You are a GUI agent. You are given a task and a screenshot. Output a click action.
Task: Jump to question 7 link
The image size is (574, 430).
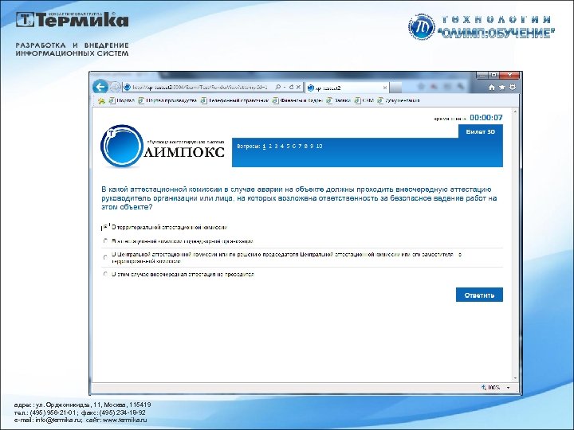pyautogui.click(x=300, y=147)
